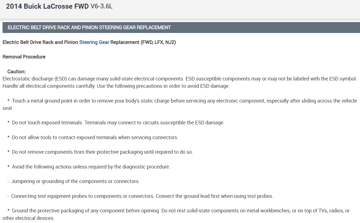Click the 'Do not allow tools to contact' bullet

tap(95, 137)
